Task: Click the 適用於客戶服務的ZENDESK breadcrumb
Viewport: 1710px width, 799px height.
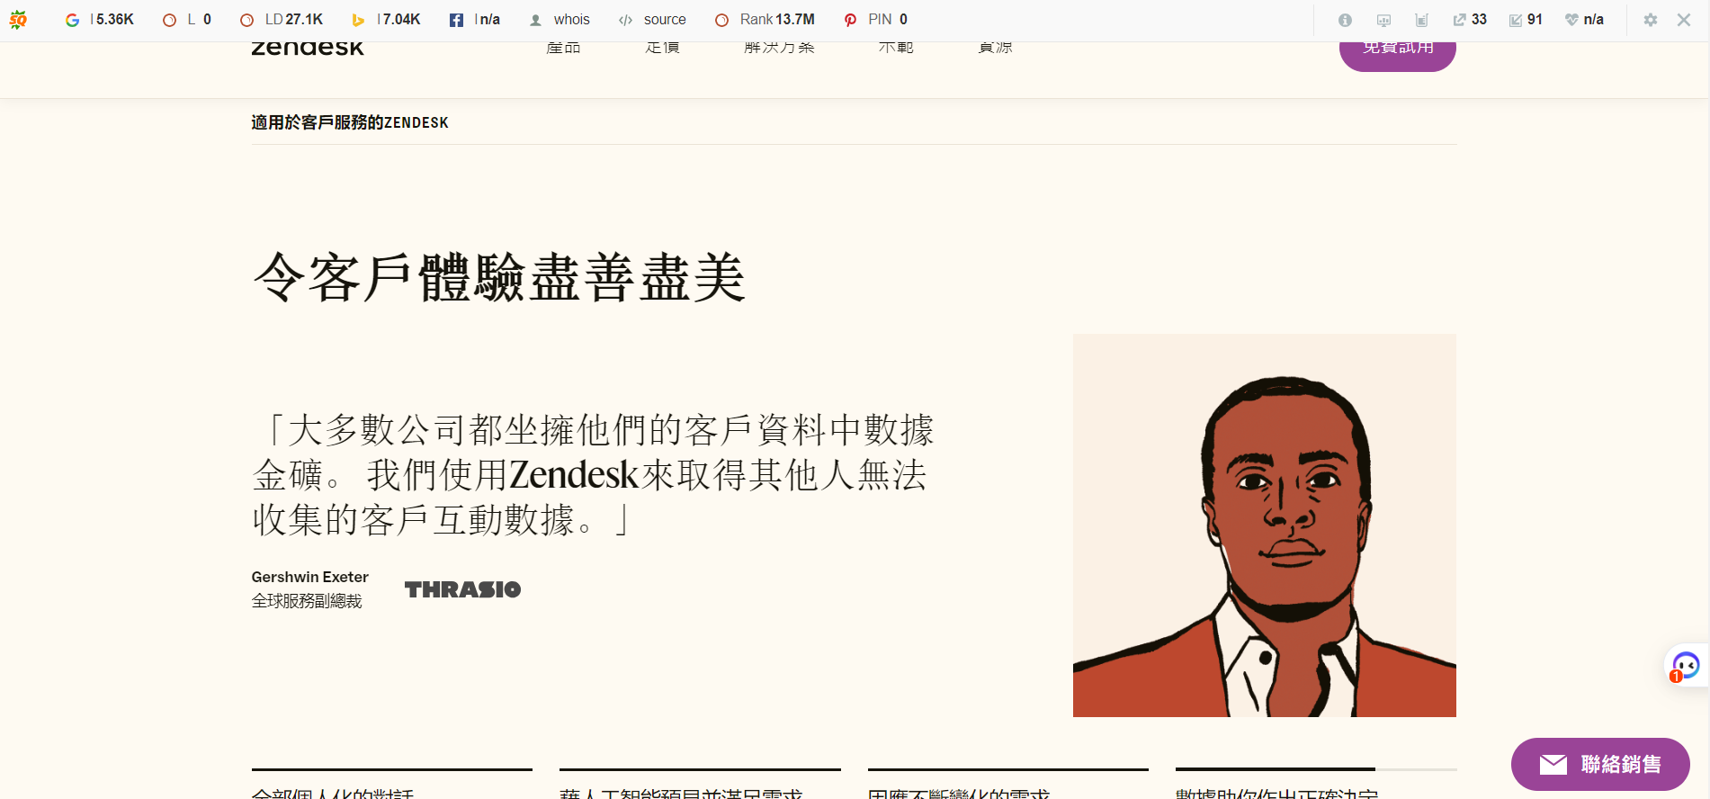Action: tap(350, 122)
